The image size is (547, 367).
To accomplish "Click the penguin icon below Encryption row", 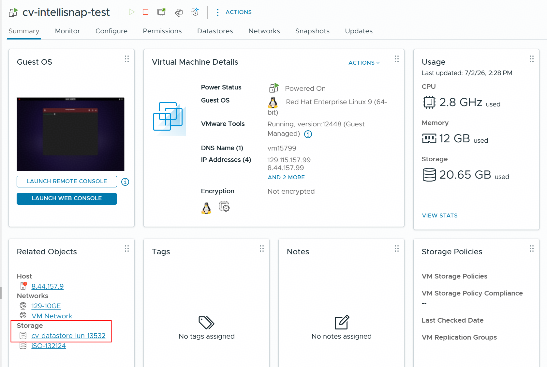I will coord(206,208).
